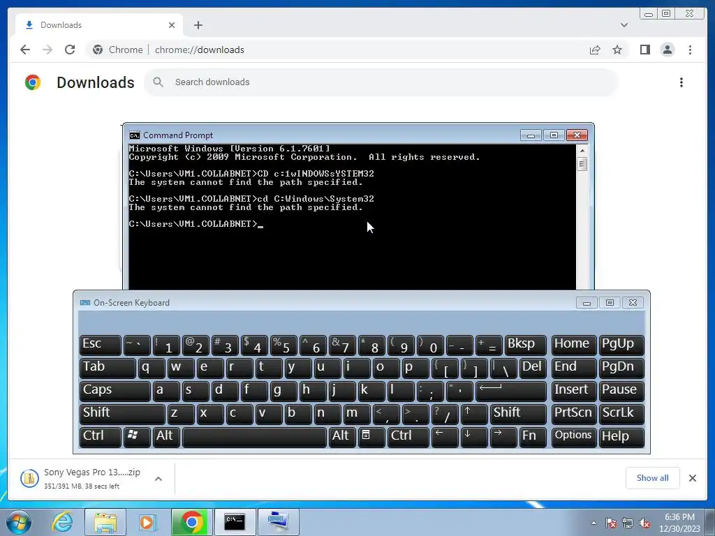
Task: Toggle the Fn key on On-Screen Keyboard
Action: tap(533, 437)
